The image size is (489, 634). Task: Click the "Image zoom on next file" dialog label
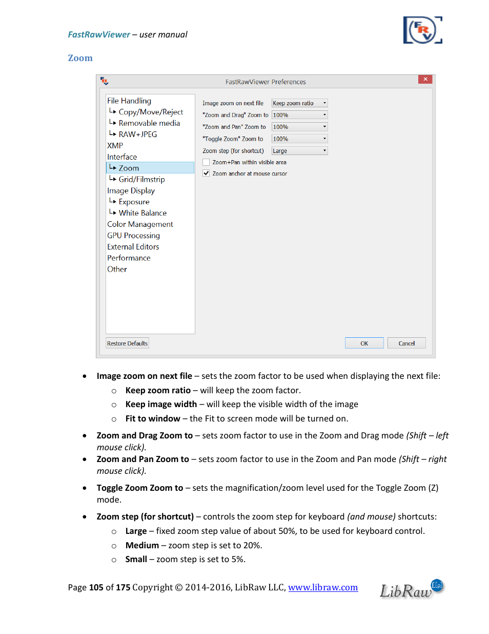click(x=233, y=103)
